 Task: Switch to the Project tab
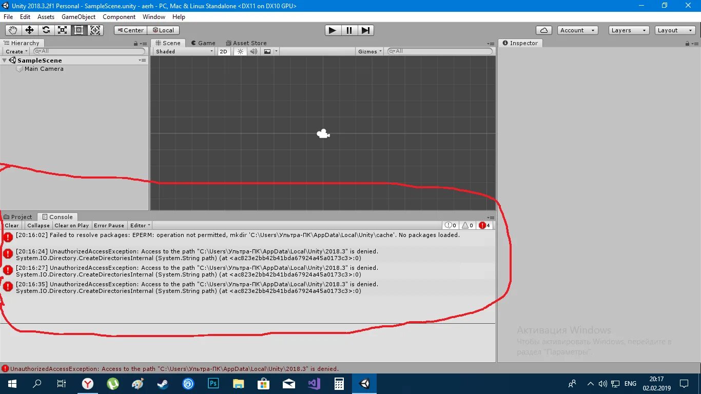tap(18, 217)
